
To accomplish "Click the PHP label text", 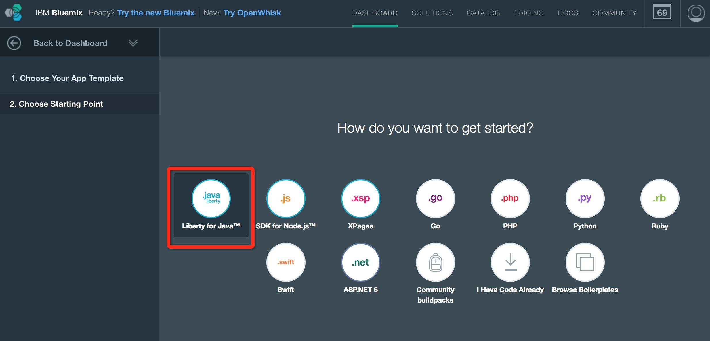I will (x=510, y=226).
